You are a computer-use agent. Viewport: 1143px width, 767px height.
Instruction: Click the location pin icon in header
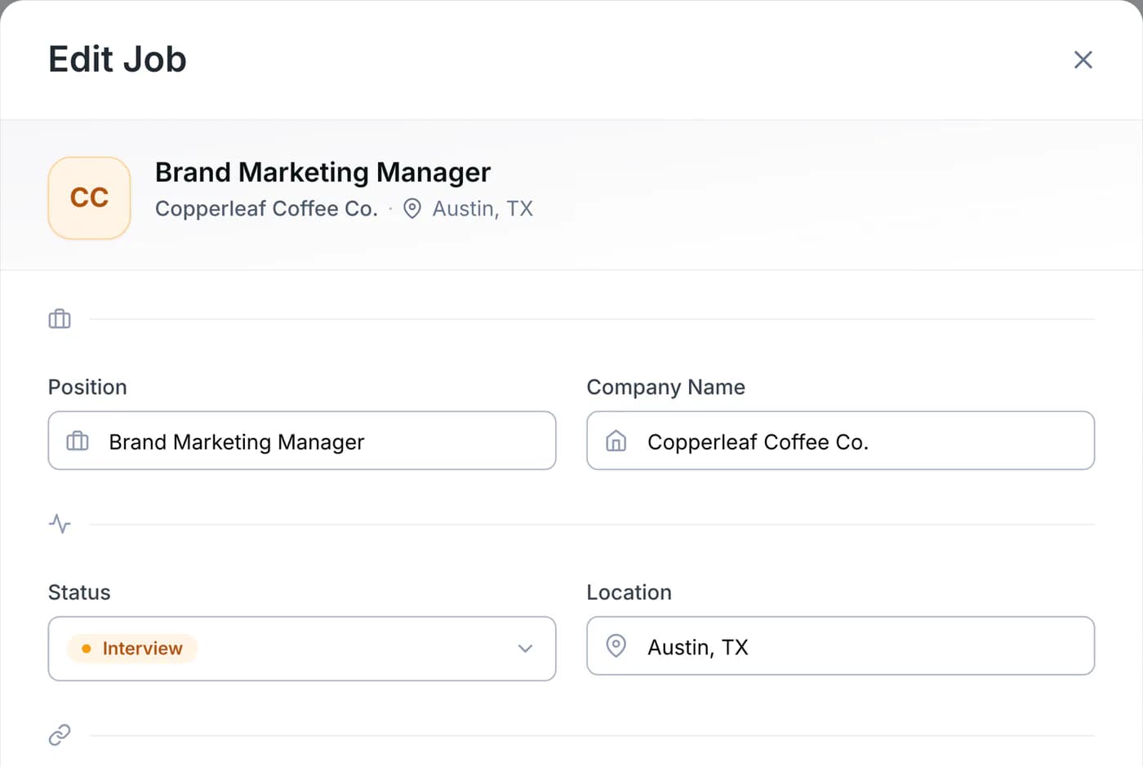click(x=412, y=209)
